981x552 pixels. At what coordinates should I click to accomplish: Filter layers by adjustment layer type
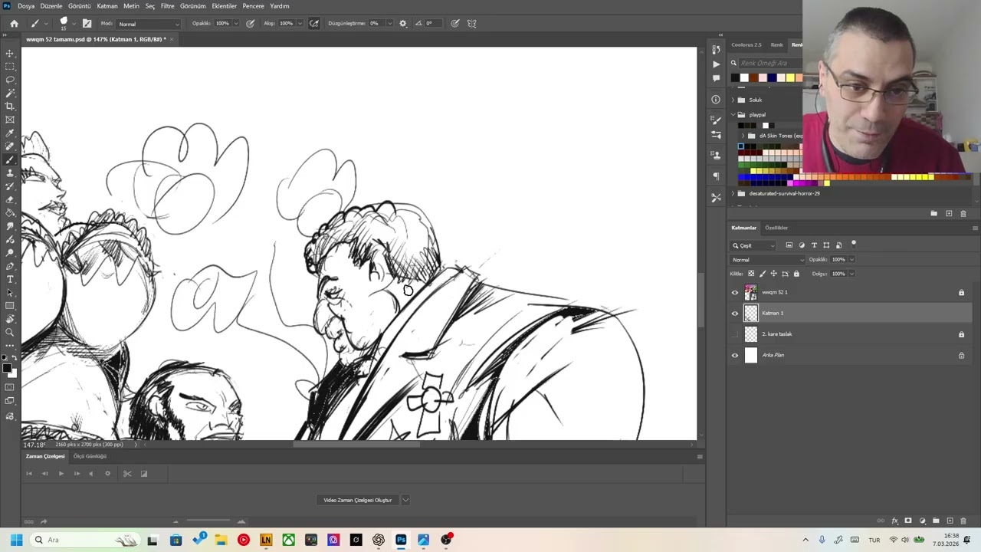click(x=802, y=245)
